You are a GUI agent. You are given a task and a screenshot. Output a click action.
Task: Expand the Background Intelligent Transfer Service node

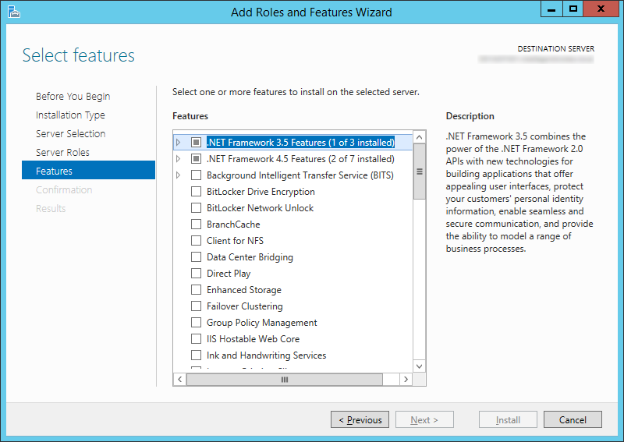[x=178, y=175]
